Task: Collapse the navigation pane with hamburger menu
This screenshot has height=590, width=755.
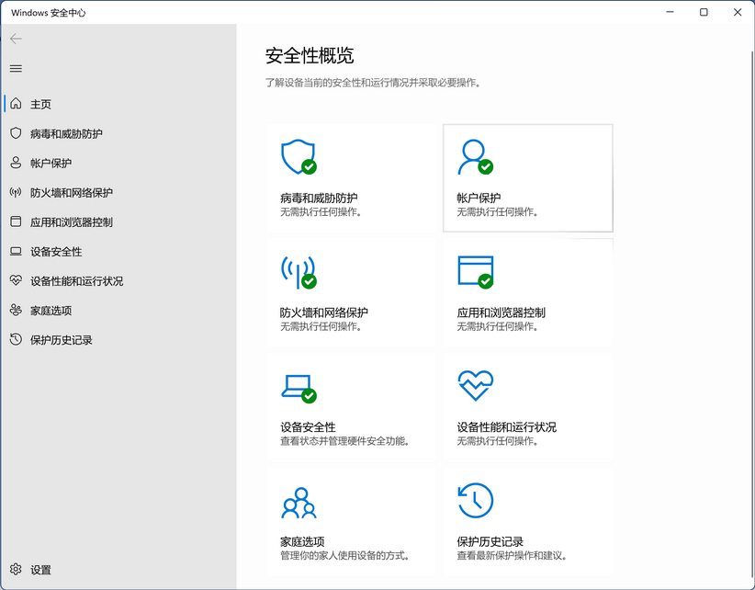Action: [x=15, y=68]
